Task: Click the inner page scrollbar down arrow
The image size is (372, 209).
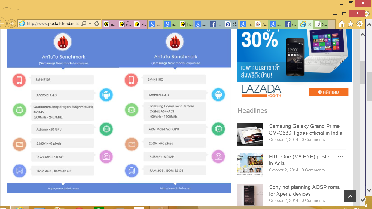Action: [362, 200]
